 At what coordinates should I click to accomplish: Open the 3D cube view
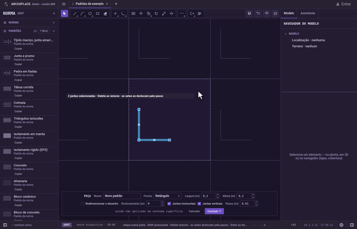(x=267, y=13)
